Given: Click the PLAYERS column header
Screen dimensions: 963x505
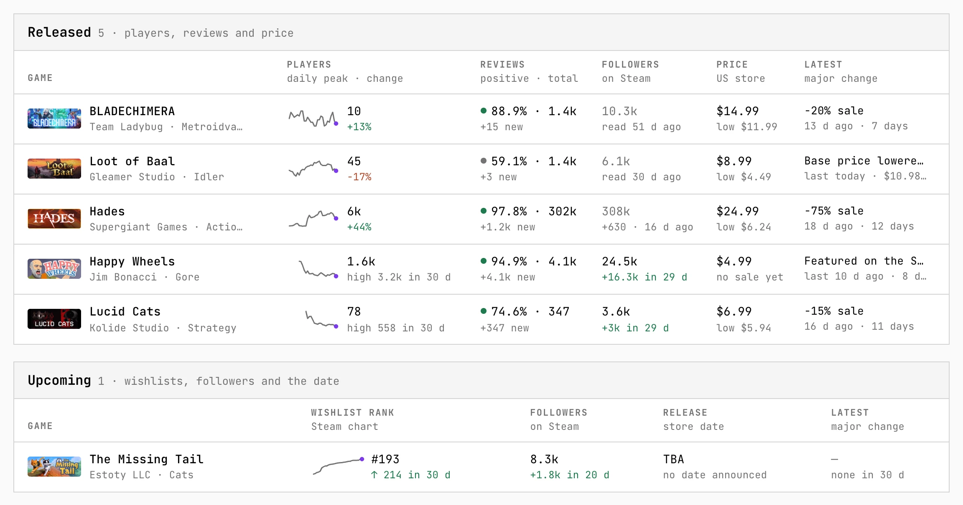Looking at the screenshot, I should pos(309,64).
